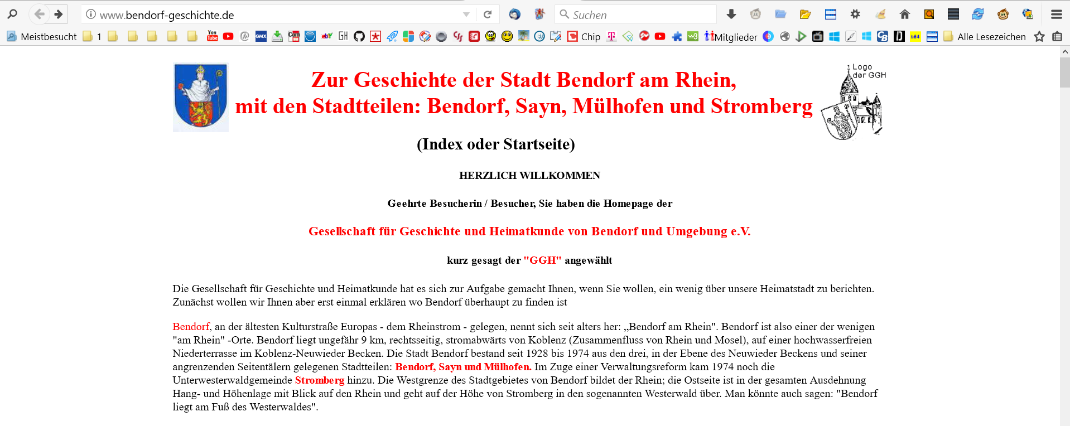Open the You Tube logo bookmark
The width and height of the screenshot is (1070, 426).
tap(213, 36)
